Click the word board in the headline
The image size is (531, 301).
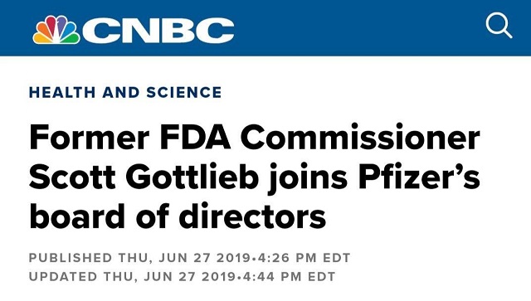coord(77,216)
